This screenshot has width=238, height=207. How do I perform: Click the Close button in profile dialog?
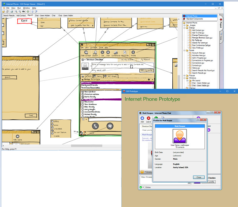pos(198,177)
